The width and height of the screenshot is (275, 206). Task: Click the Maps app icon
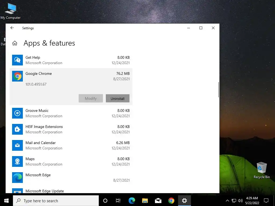(17, 161)
